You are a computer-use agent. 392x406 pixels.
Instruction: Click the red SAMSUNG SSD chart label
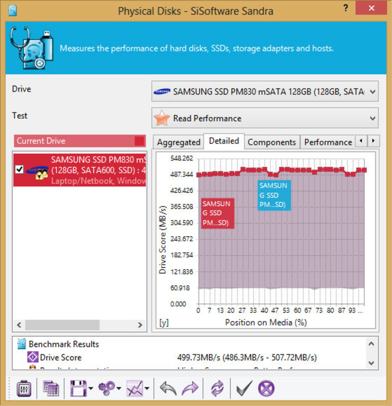[218, 213]
